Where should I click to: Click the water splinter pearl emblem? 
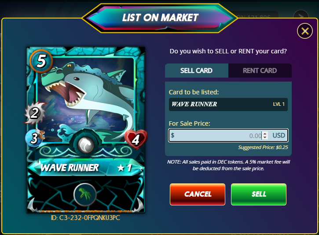coord(86,145)
